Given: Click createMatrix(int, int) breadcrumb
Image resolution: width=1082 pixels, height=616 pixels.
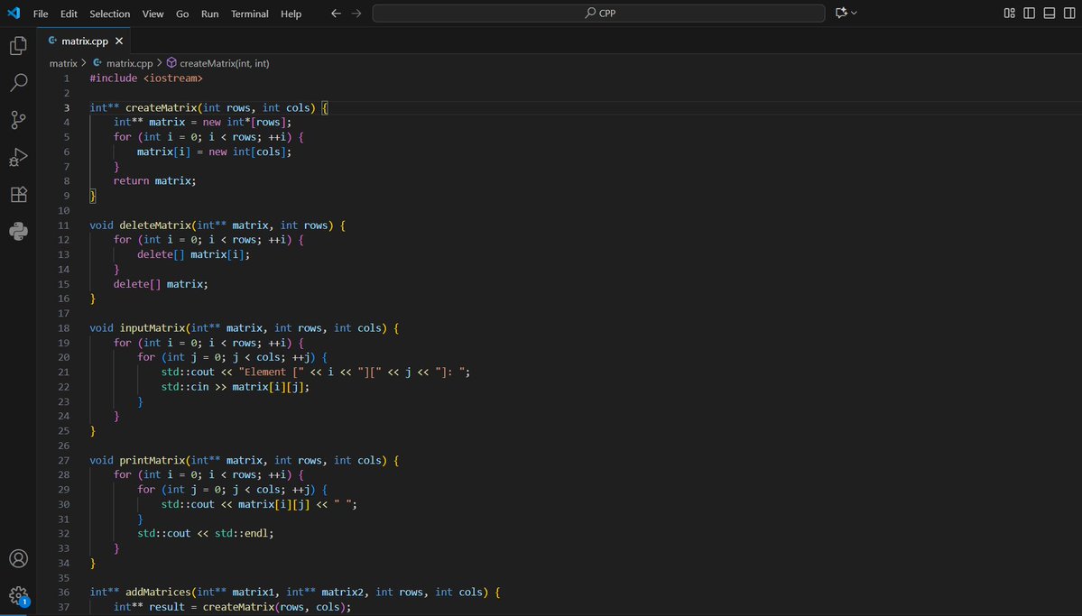Looking at the screenshot, I should [x=225, y=63].
